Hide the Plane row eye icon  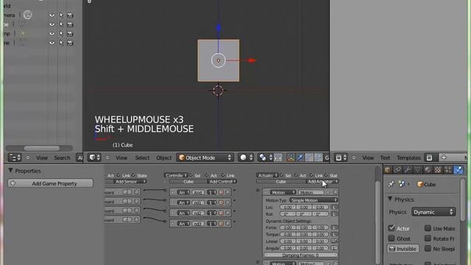point(52,43)
